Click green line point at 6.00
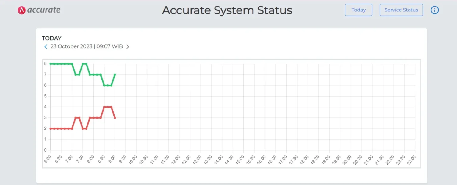The width and height of the screenshot is (457, 185). click(50, 64)
